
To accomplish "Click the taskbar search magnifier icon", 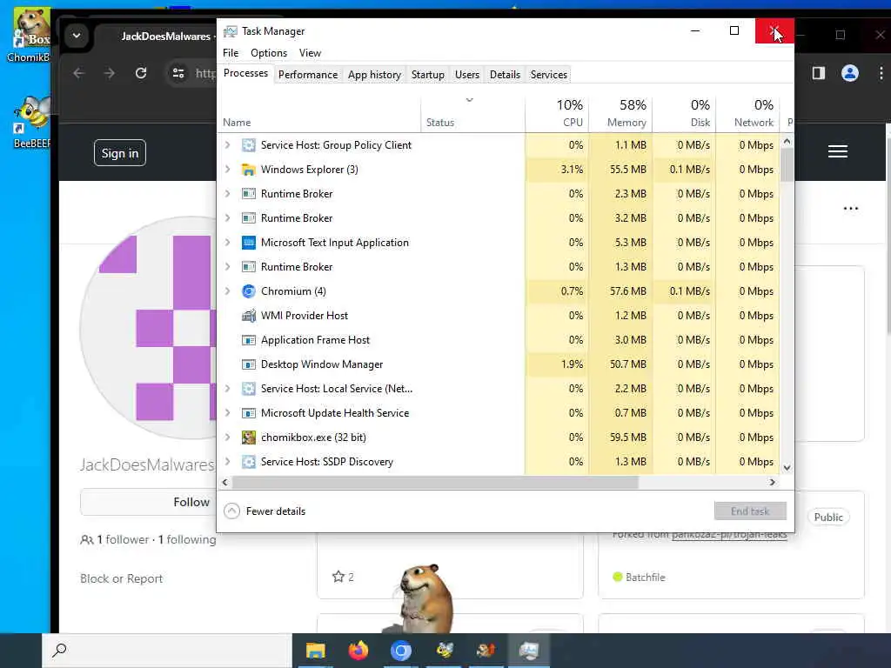I will pos(59,650).
